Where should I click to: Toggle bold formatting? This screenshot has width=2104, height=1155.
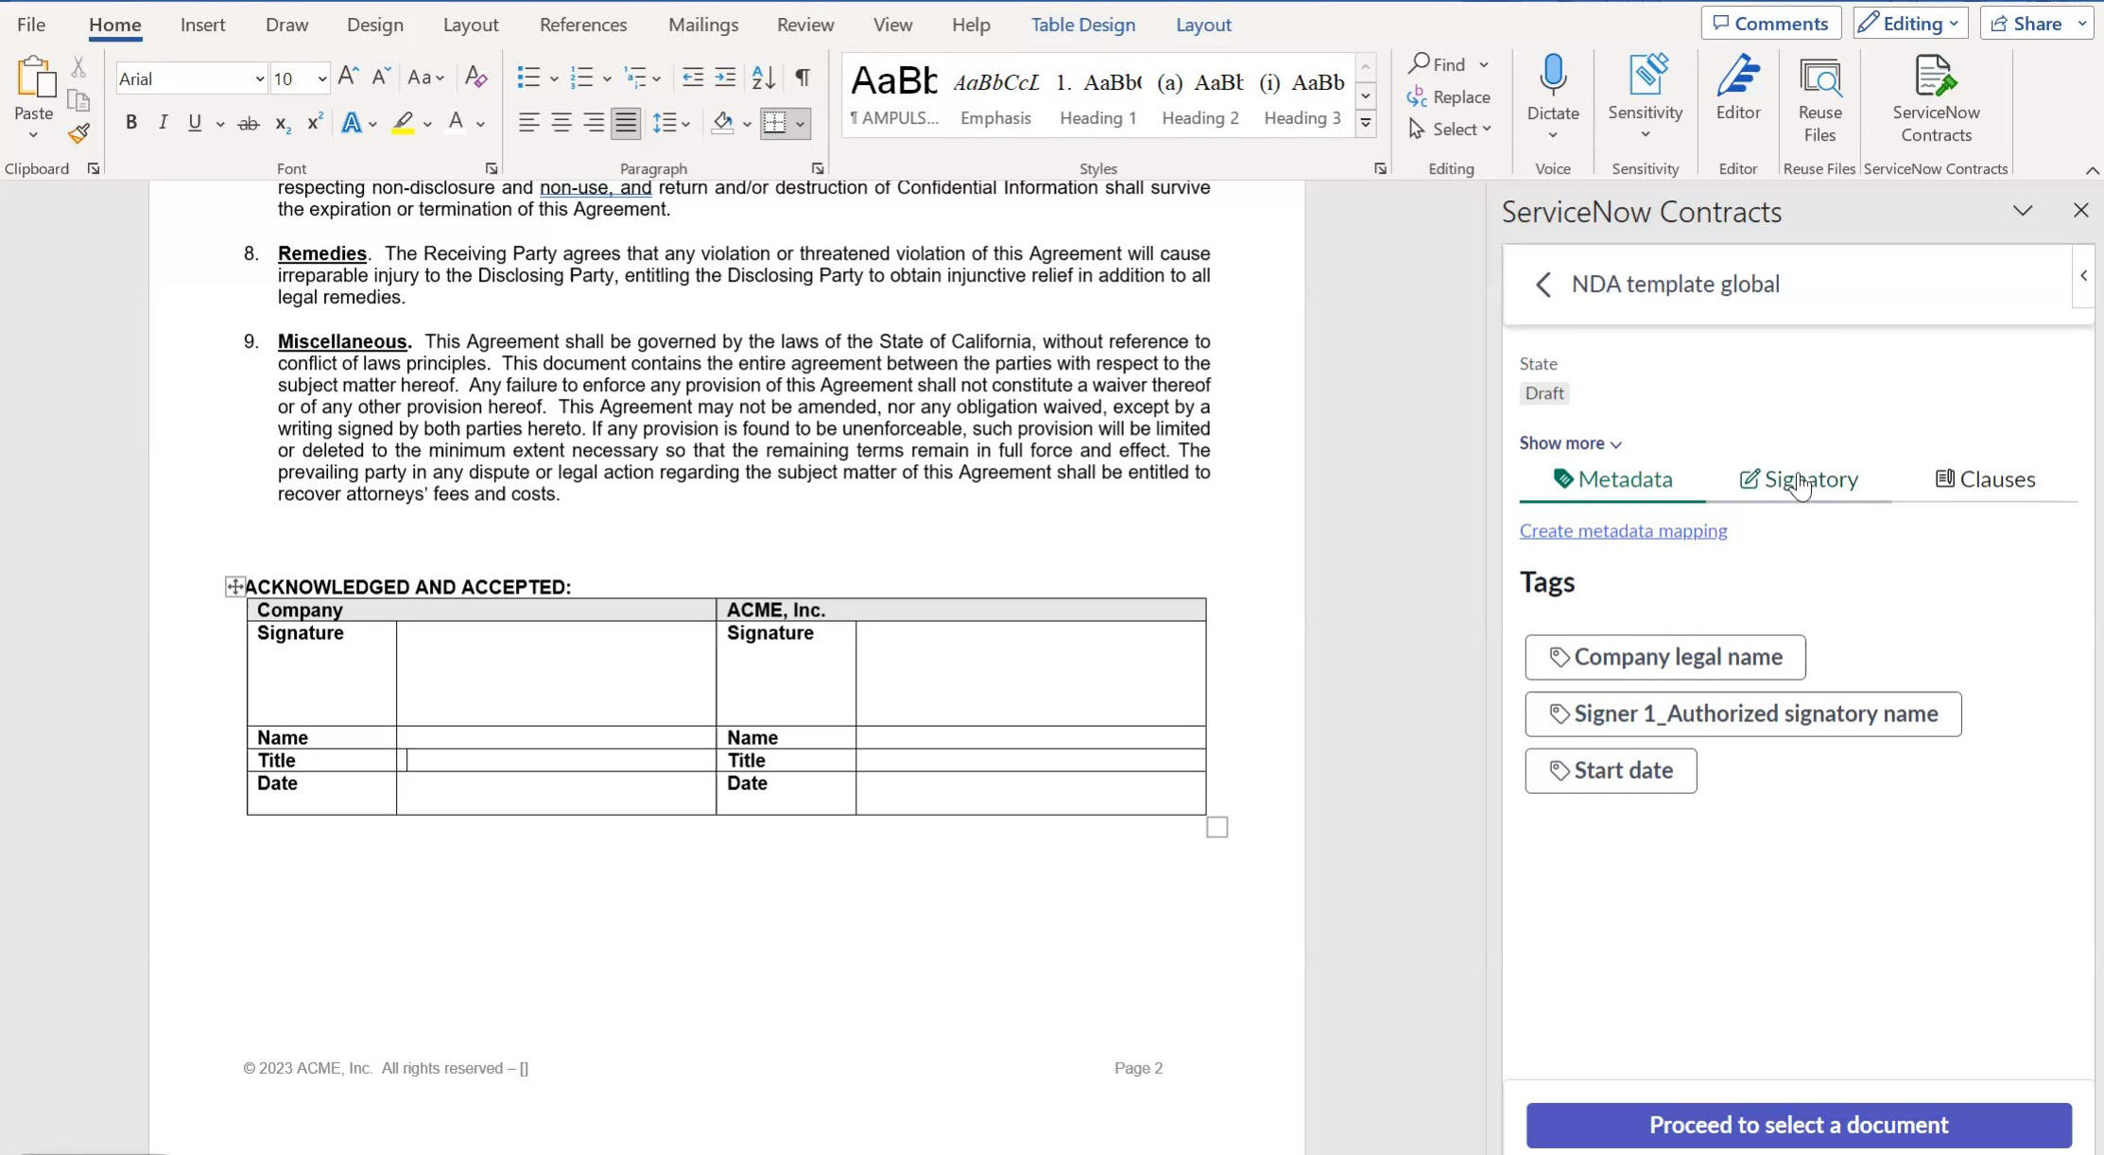[130, 122]
